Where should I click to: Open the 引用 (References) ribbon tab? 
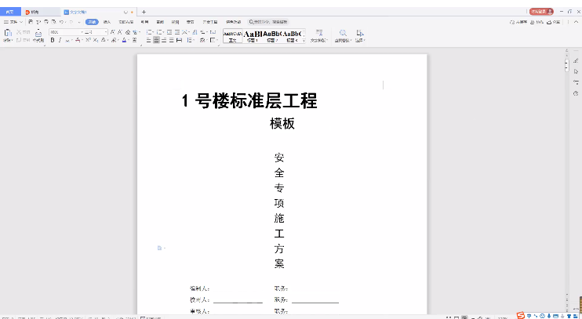144,22
